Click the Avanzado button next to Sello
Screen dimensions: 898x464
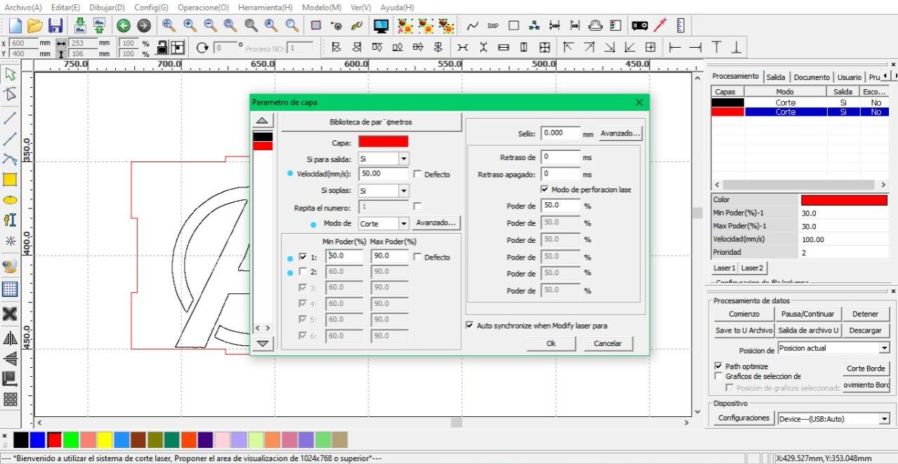click(x=621, y=133)
